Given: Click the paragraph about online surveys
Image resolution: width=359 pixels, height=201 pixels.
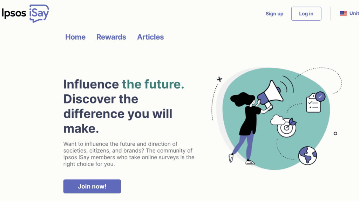Looking at the screenshot, I should [x=129, y=154].
